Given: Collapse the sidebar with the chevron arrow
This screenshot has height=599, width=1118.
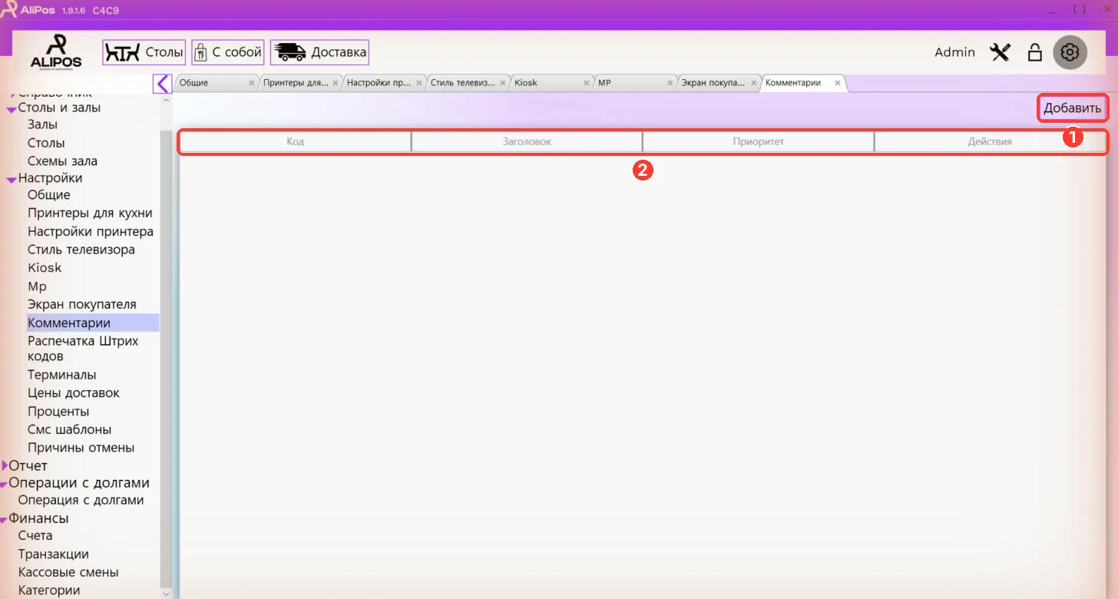Looking at the screenshot, I should (162, 83).
